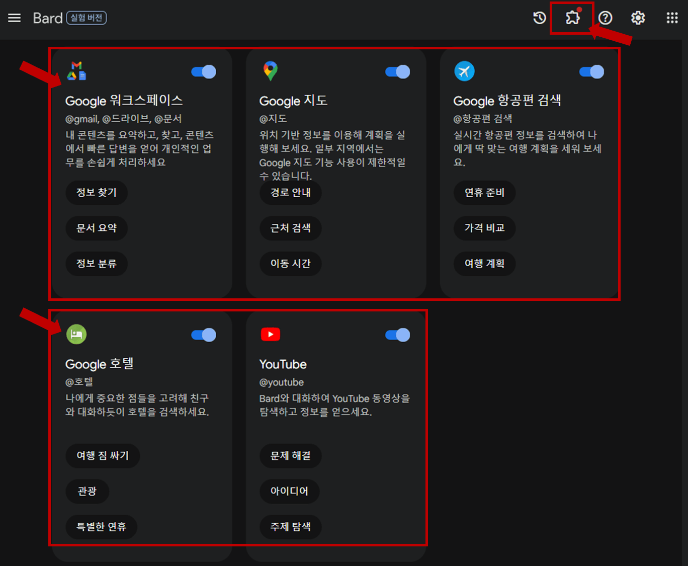Click the YouTube card title
Screen dimensions: 688x566
coord(283,364)
